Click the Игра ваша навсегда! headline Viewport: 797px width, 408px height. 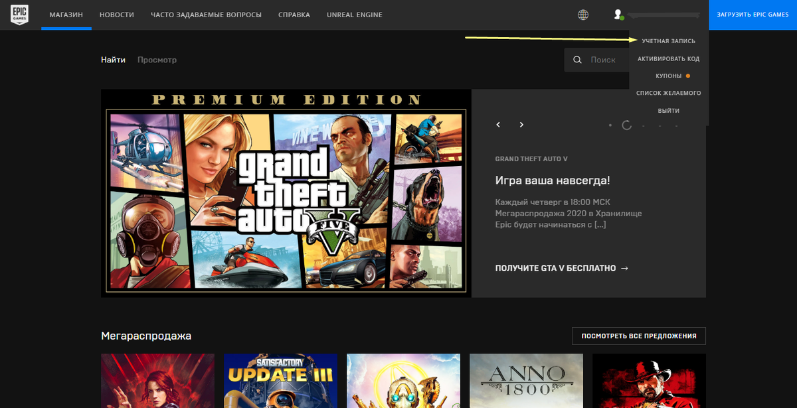pyautogui.click(x=553, y=180)
